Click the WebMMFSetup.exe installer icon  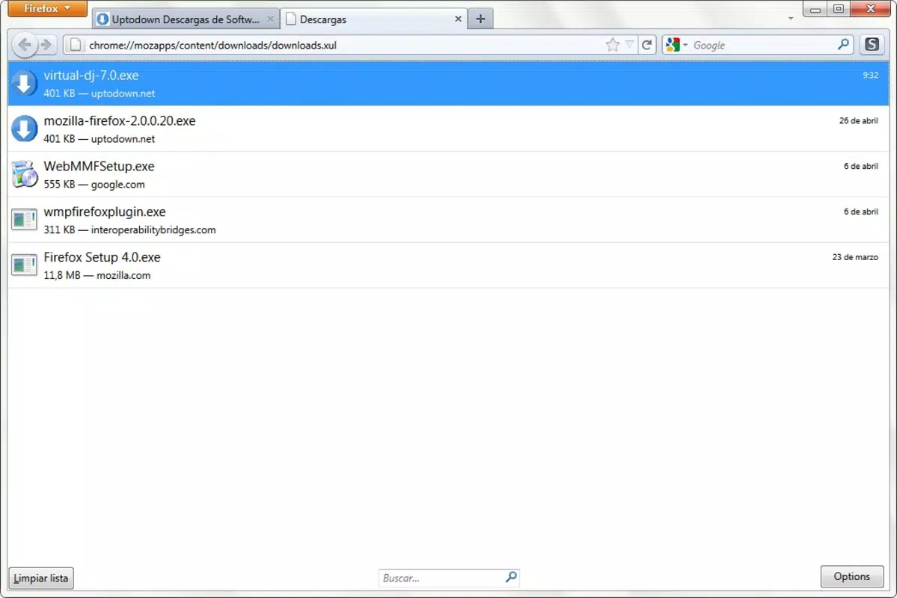(x=24, y=174)
